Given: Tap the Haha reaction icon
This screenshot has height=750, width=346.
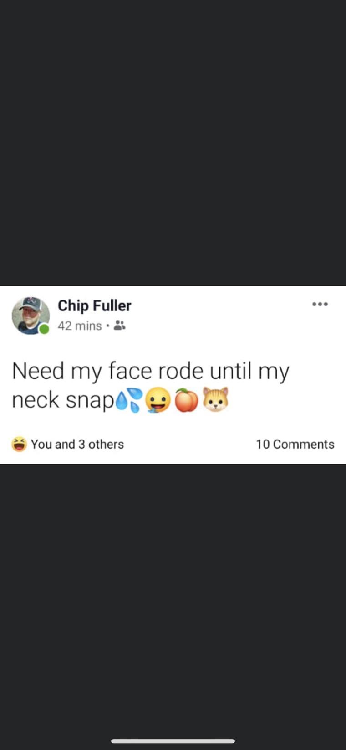Looking at the screenshot, I should [x=19, y=444].
